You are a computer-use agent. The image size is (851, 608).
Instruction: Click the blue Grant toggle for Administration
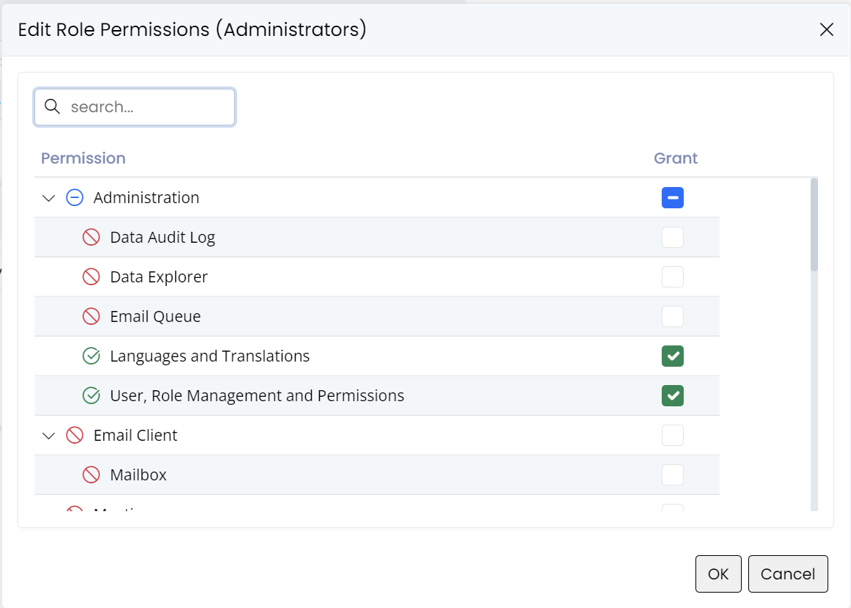pyautogui.click(x=673, y=197)
